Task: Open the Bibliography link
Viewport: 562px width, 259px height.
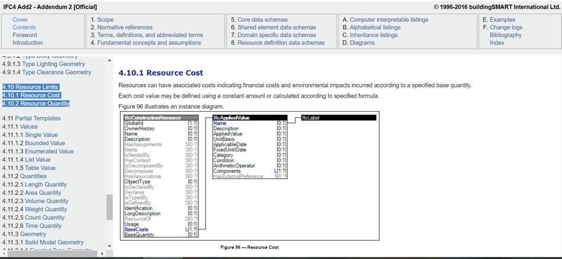Action: [506, 35]
